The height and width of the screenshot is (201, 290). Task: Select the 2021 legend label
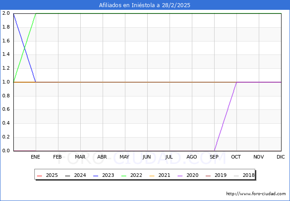tap(164, 175)
